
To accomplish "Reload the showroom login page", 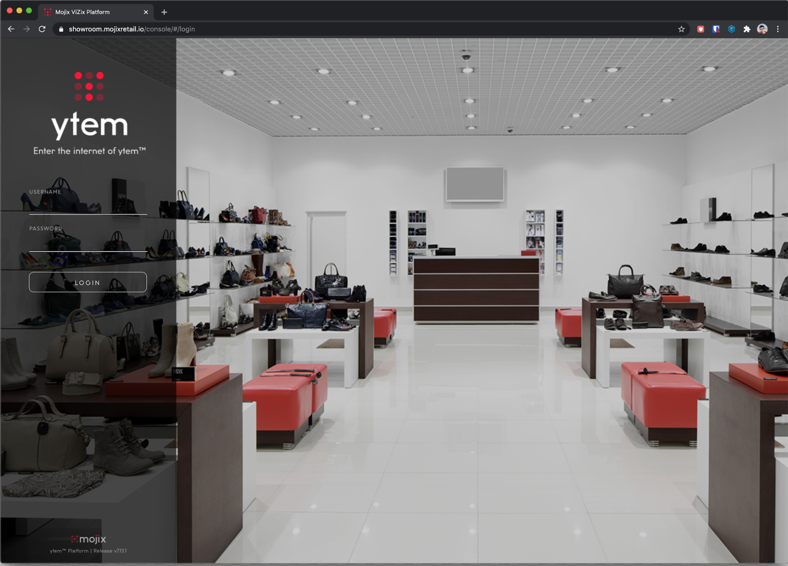I will pos(42,29).
